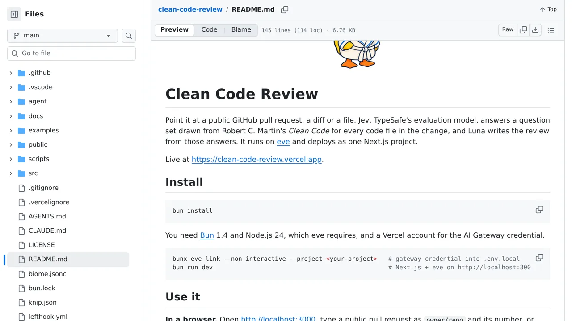This screenshot has width=572, height=321.
Task: Copy the bun install code block
Action: click(x=539, y=210)
